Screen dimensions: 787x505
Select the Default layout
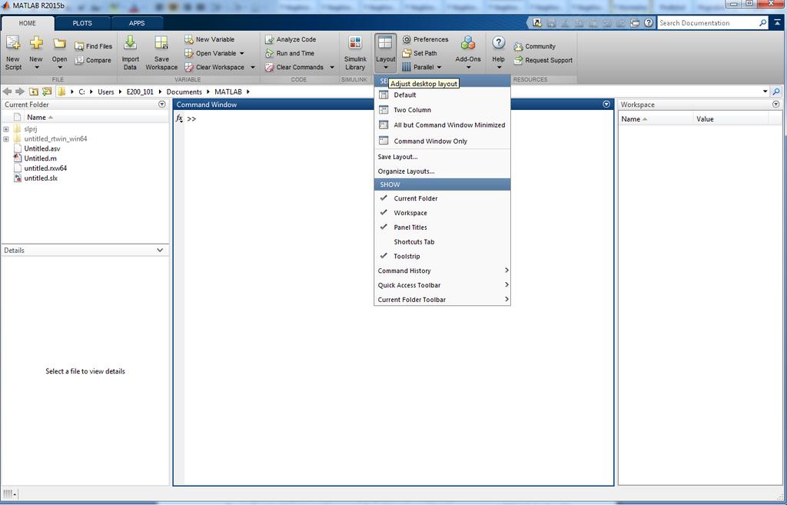click(442, 95)
